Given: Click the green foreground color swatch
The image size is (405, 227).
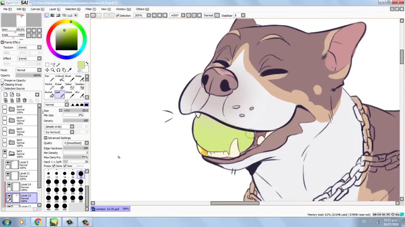Looking at the screenshot, I should coord(81,65).
